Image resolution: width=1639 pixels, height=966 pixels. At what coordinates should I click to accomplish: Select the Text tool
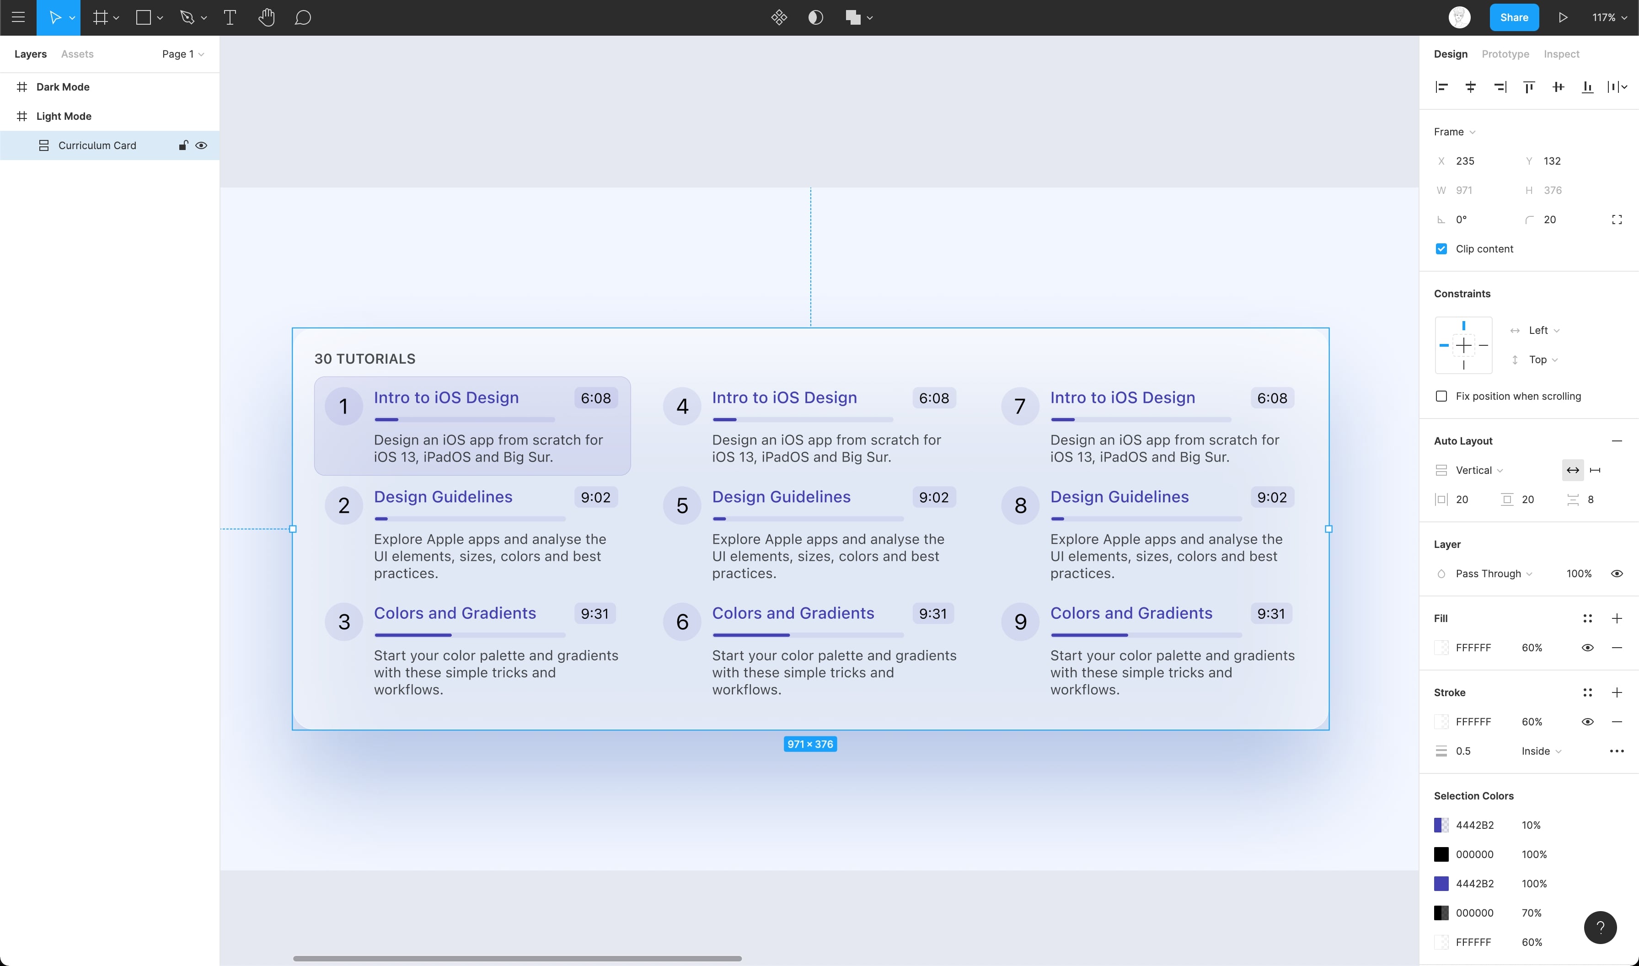click(230, 17)
